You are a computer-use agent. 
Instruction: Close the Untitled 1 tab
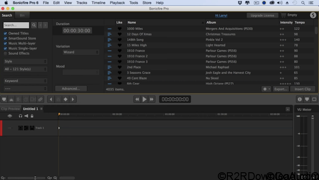[x=41, y=109]
